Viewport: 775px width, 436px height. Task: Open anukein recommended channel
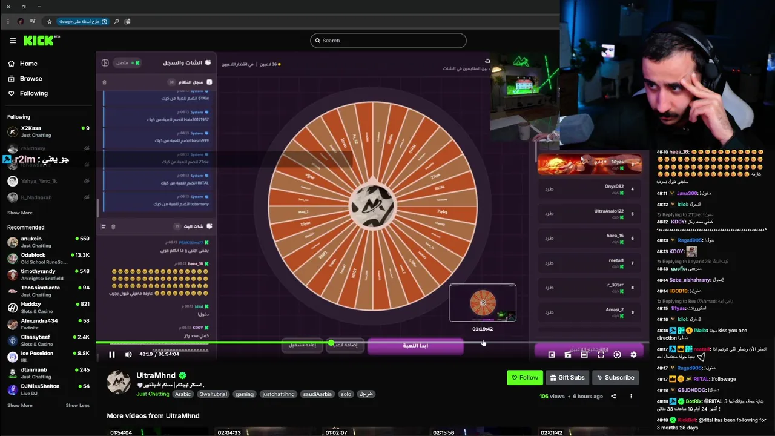(x=48, y=242)
